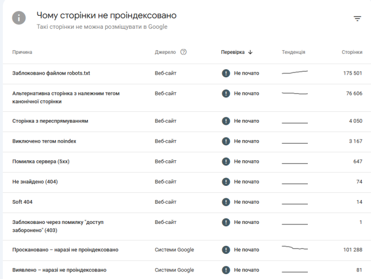
Task: Click the status icon in the robots.txt row
Action: [x=226, y=73]
